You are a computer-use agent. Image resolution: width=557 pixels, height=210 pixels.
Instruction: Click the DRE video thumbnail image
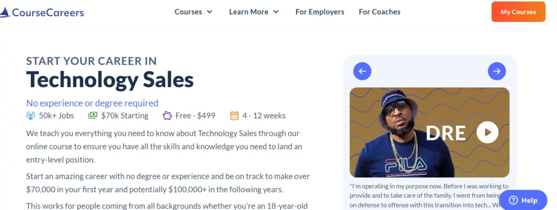pos(430,132)
